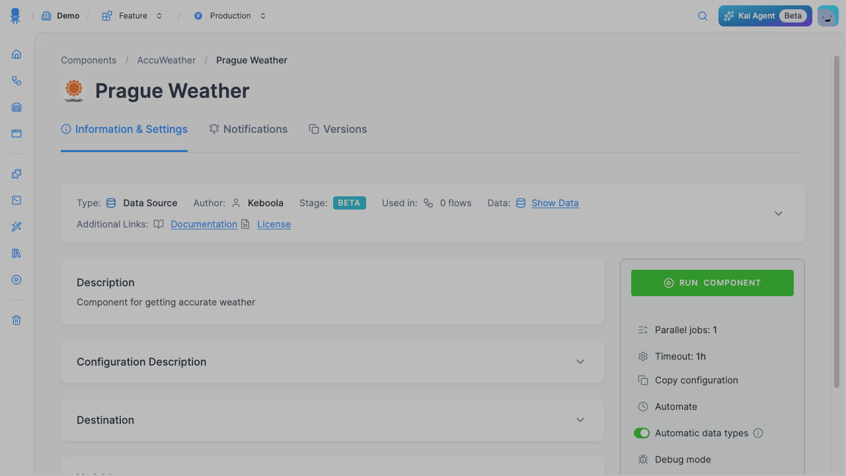Click the Keboola author name

pyautogui.click(x=266, y=203)
